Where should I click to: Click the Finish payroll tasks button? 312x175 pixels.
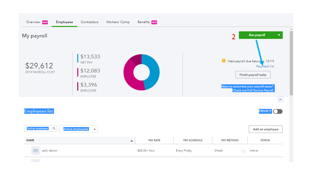253,75
